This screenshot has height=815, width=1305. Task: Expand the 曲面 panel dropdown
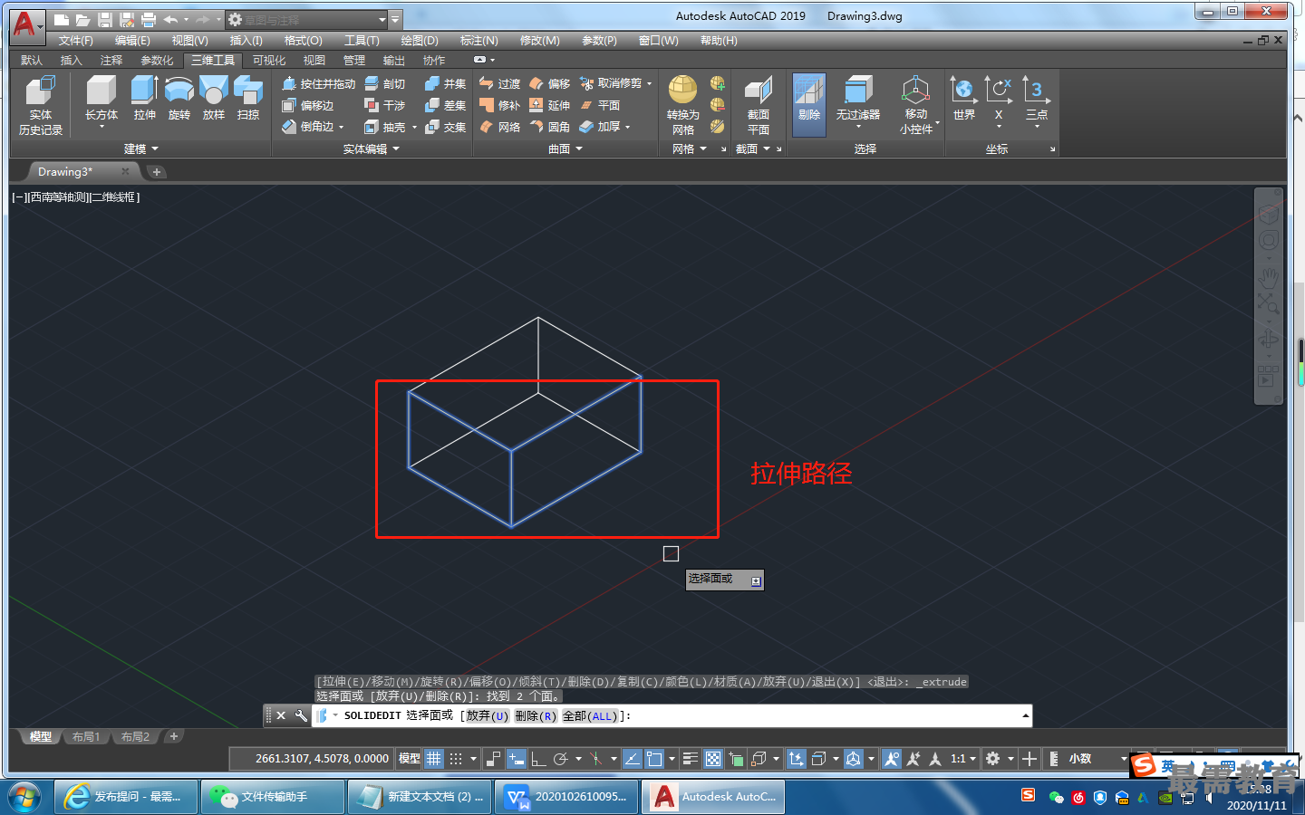(x=565, y=149)
